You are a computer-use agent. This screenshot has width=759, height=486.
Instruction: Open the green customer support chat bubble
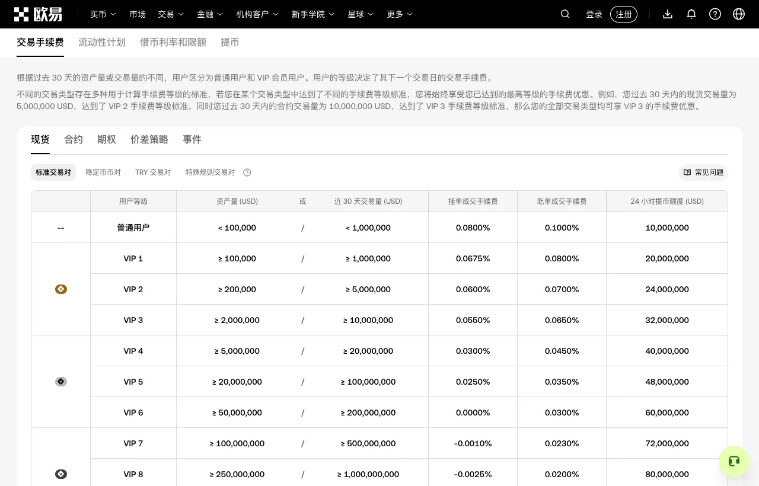click(734, 461)
